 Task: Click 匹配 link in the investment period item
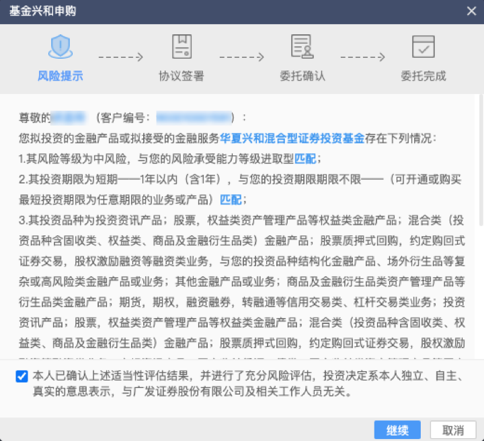(x=231, y=199)
